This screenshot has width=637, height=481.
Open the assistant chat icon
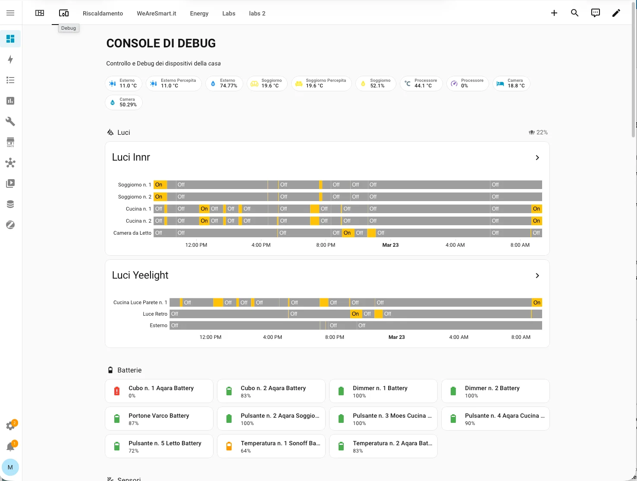click(x=595, y=13)
